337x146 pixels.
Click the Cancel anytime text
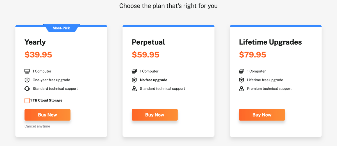(x=37, y=126)
